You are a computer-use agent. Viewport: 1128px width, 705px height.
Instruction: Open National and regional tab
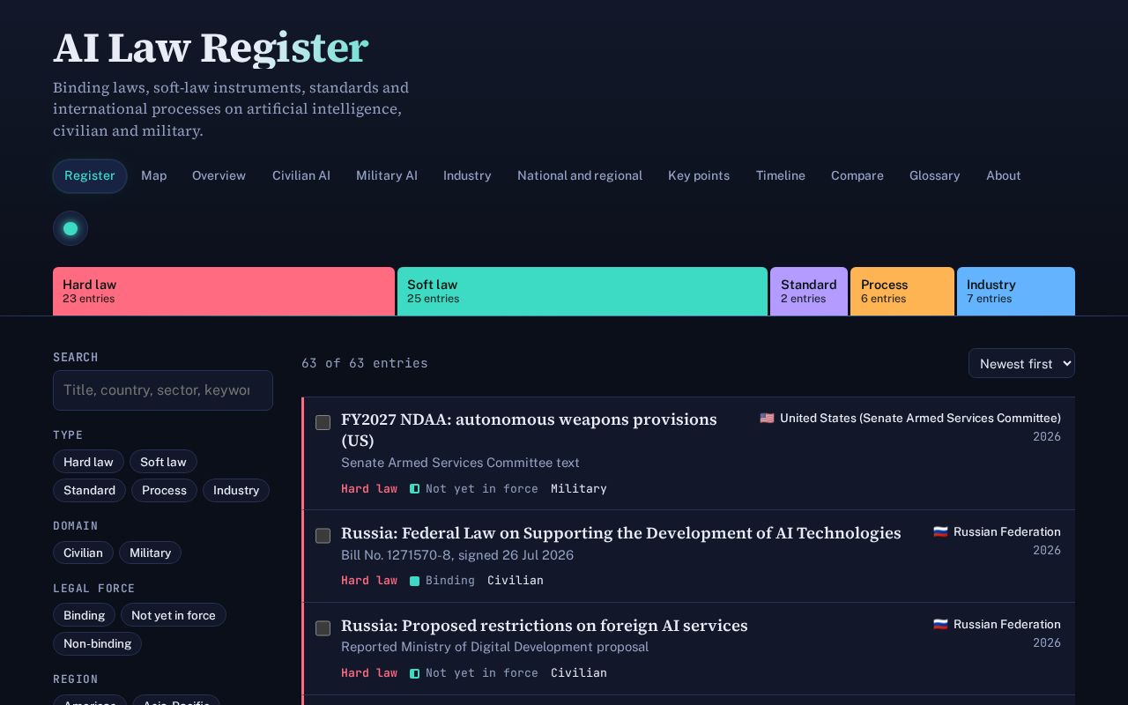tap(580, 176)
